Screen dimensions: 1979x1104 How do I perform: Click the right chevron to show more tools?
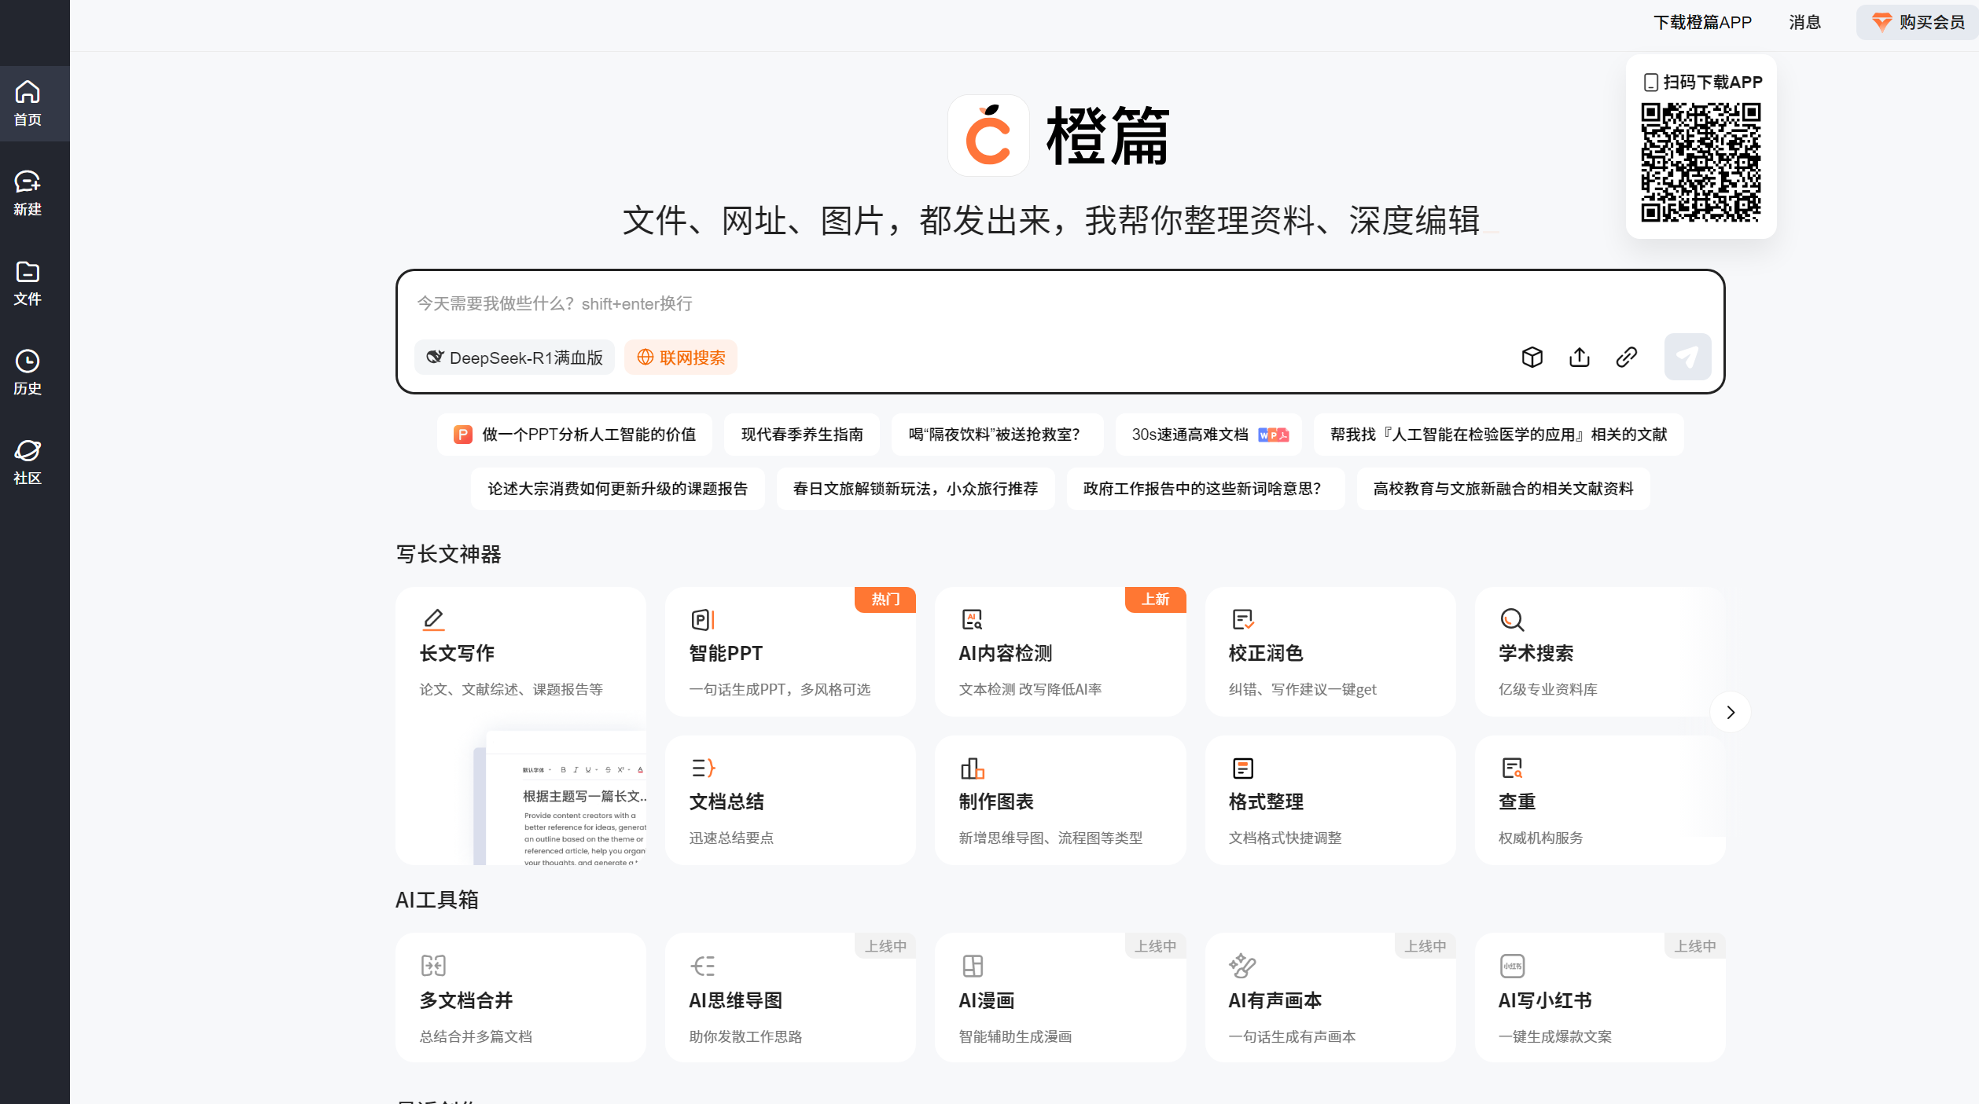coord(1730,712)
